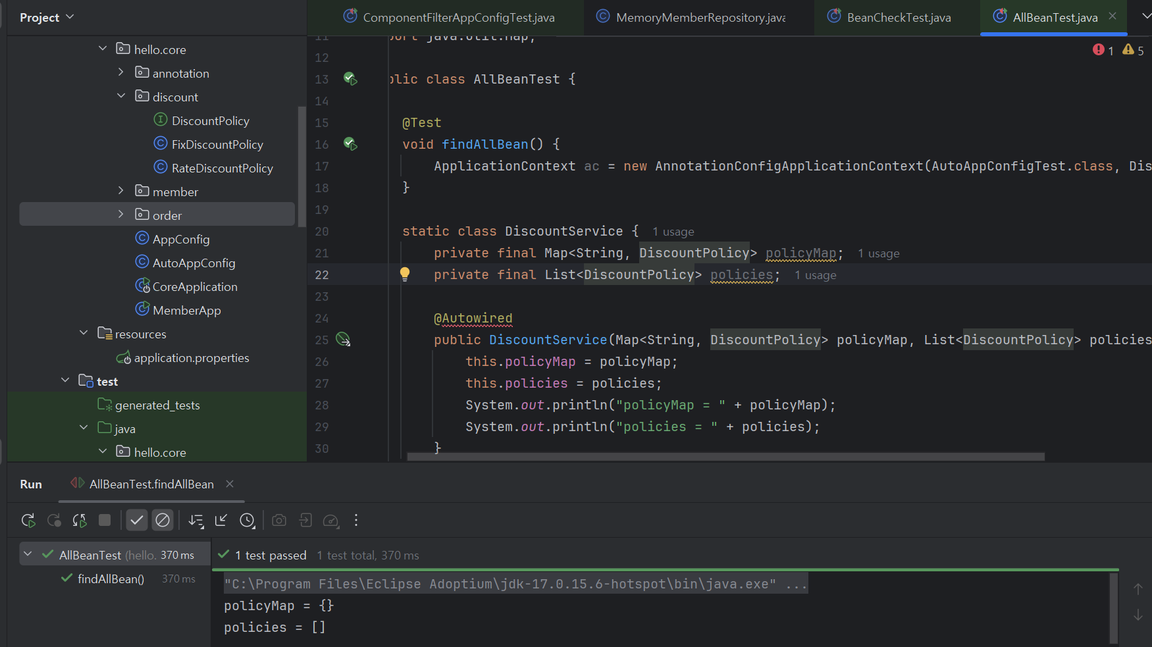Expand the order package
Viewport: 1152px width, 647px height.
pos(121,214)
